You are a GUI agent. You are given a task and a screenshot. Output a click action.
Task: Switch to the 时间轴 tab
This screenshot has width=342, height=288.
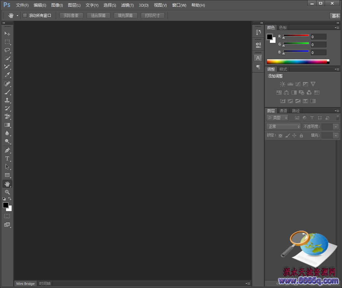(x=45, y=283)
